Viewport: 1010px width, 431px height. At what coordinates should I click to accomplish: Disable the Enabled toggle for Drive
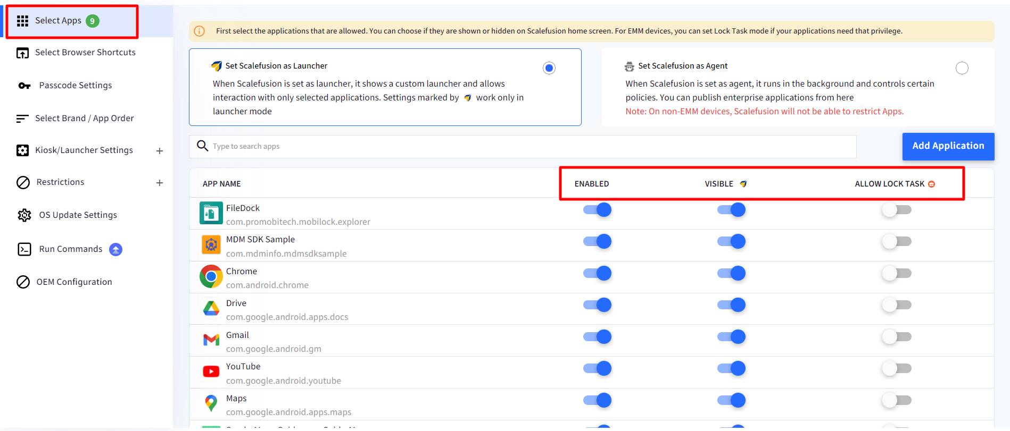(597, 305)
